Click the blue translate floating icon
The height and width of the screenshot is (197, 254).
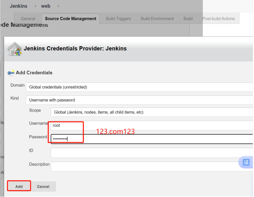click(x=246, y=162)
